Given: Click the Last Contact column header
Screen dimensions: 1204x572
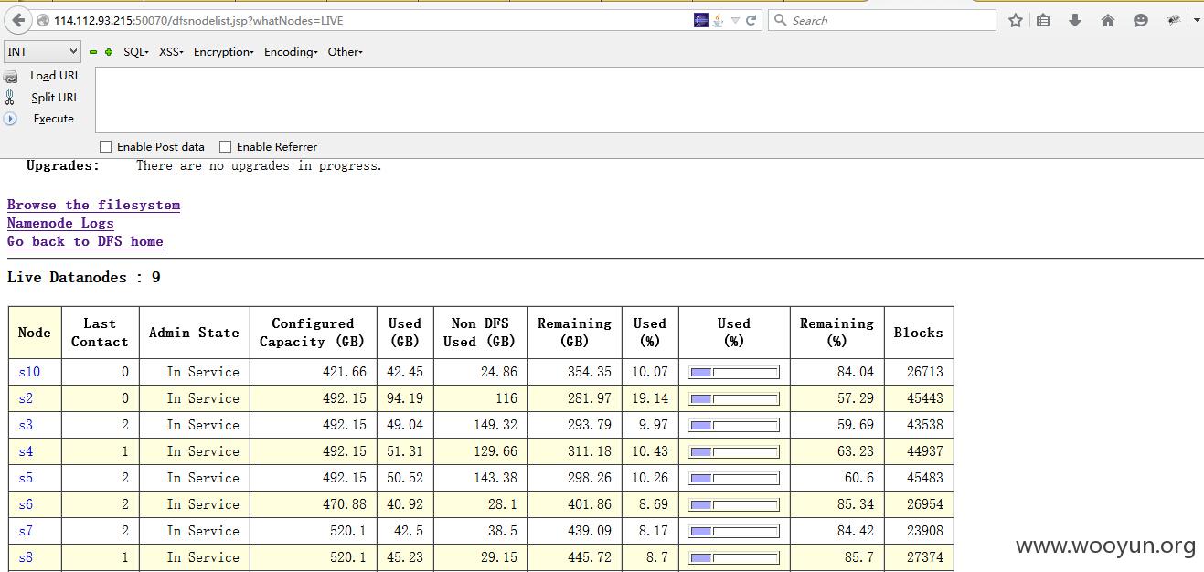Looking at the screenshot, I should tap(100, 333).
